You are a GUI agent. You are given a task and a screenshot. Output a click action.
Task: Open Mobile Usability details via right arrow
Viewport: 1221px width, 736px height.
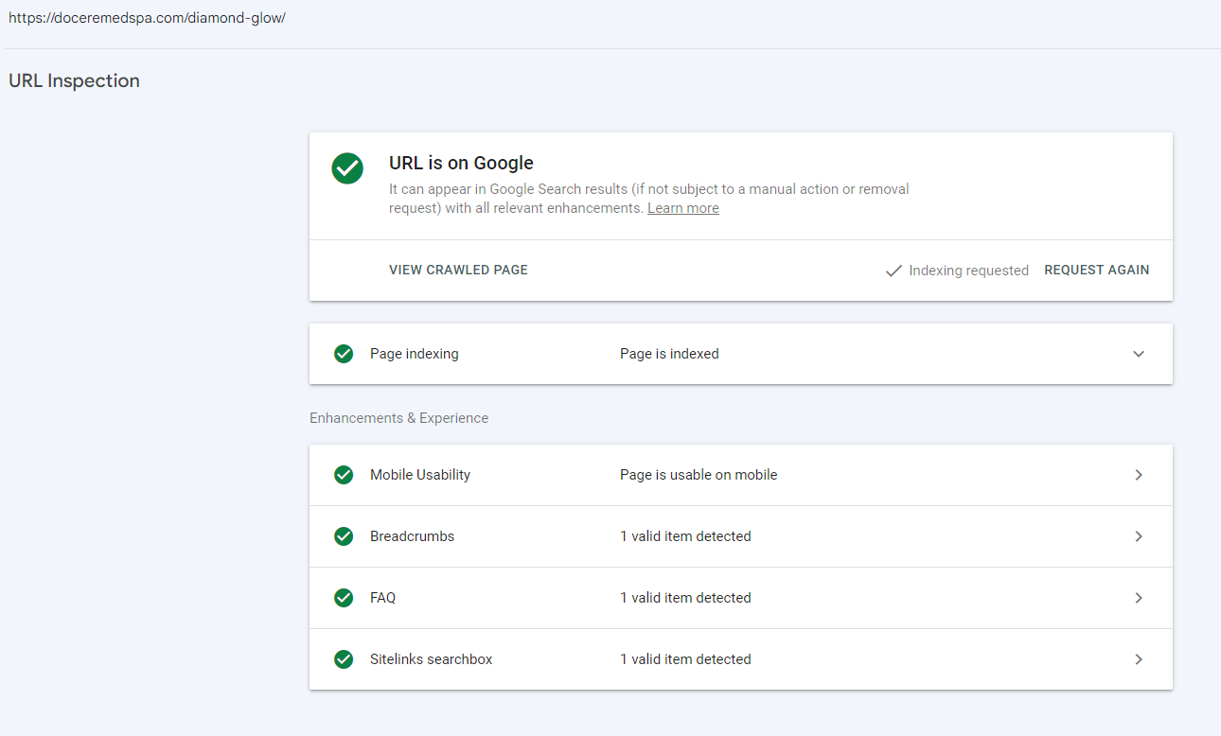(1139, 475)
